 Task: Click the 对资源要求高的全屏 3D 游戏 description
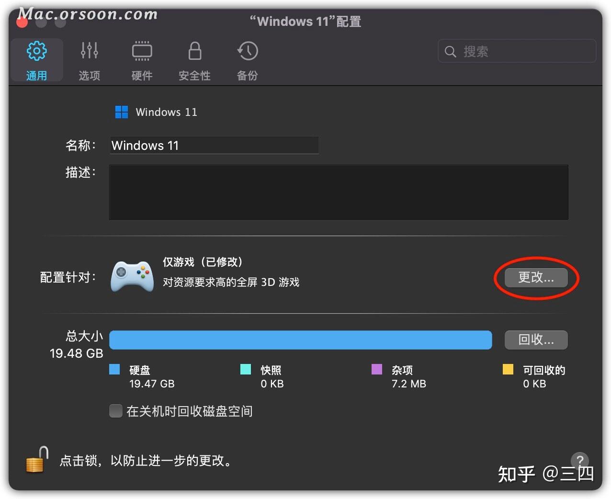[231, 283]
